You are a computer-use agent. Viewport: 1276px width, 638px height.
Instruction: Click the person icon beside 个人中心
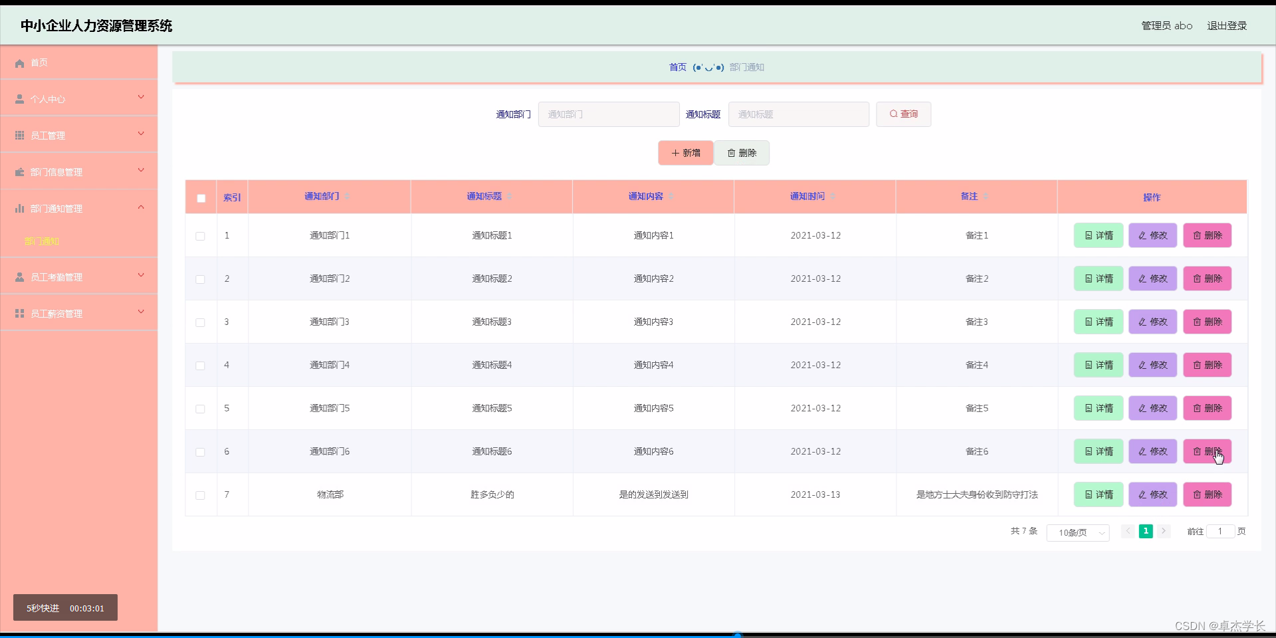19,98
